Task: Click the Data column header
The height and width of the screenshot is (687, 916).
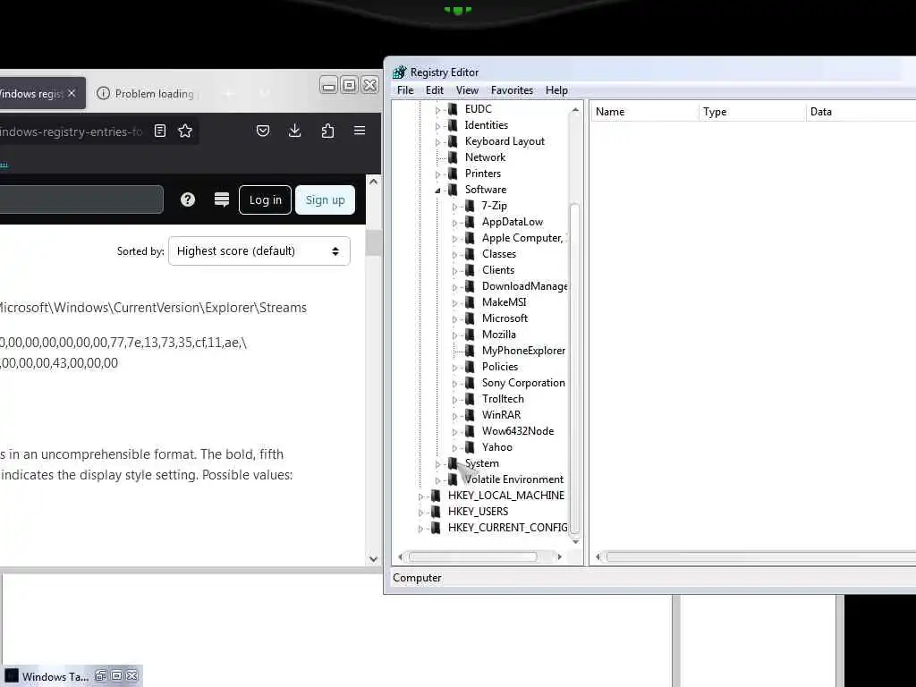Action: pos(861,112)
